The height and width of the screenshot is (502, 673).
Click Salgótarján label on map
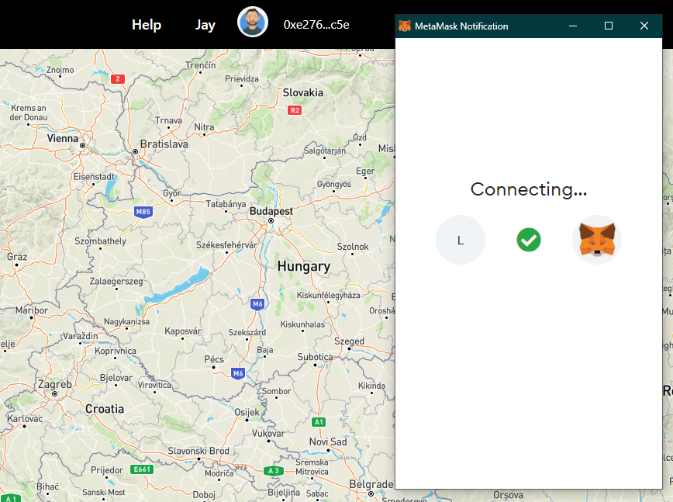324,151
